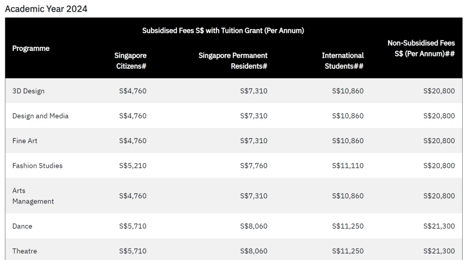
Task: Click Dance non-subsidised fee S$21,300
Action: tap(439, 226)
